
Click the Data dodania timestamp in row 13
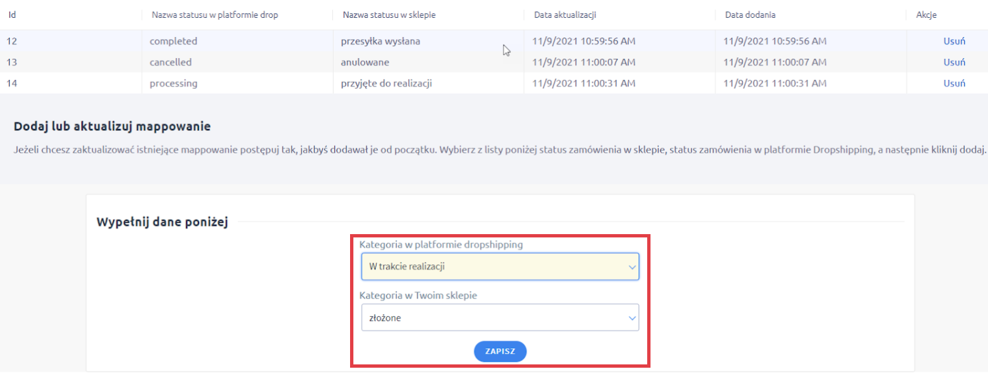pyautogui.click(x=774, y=62)
